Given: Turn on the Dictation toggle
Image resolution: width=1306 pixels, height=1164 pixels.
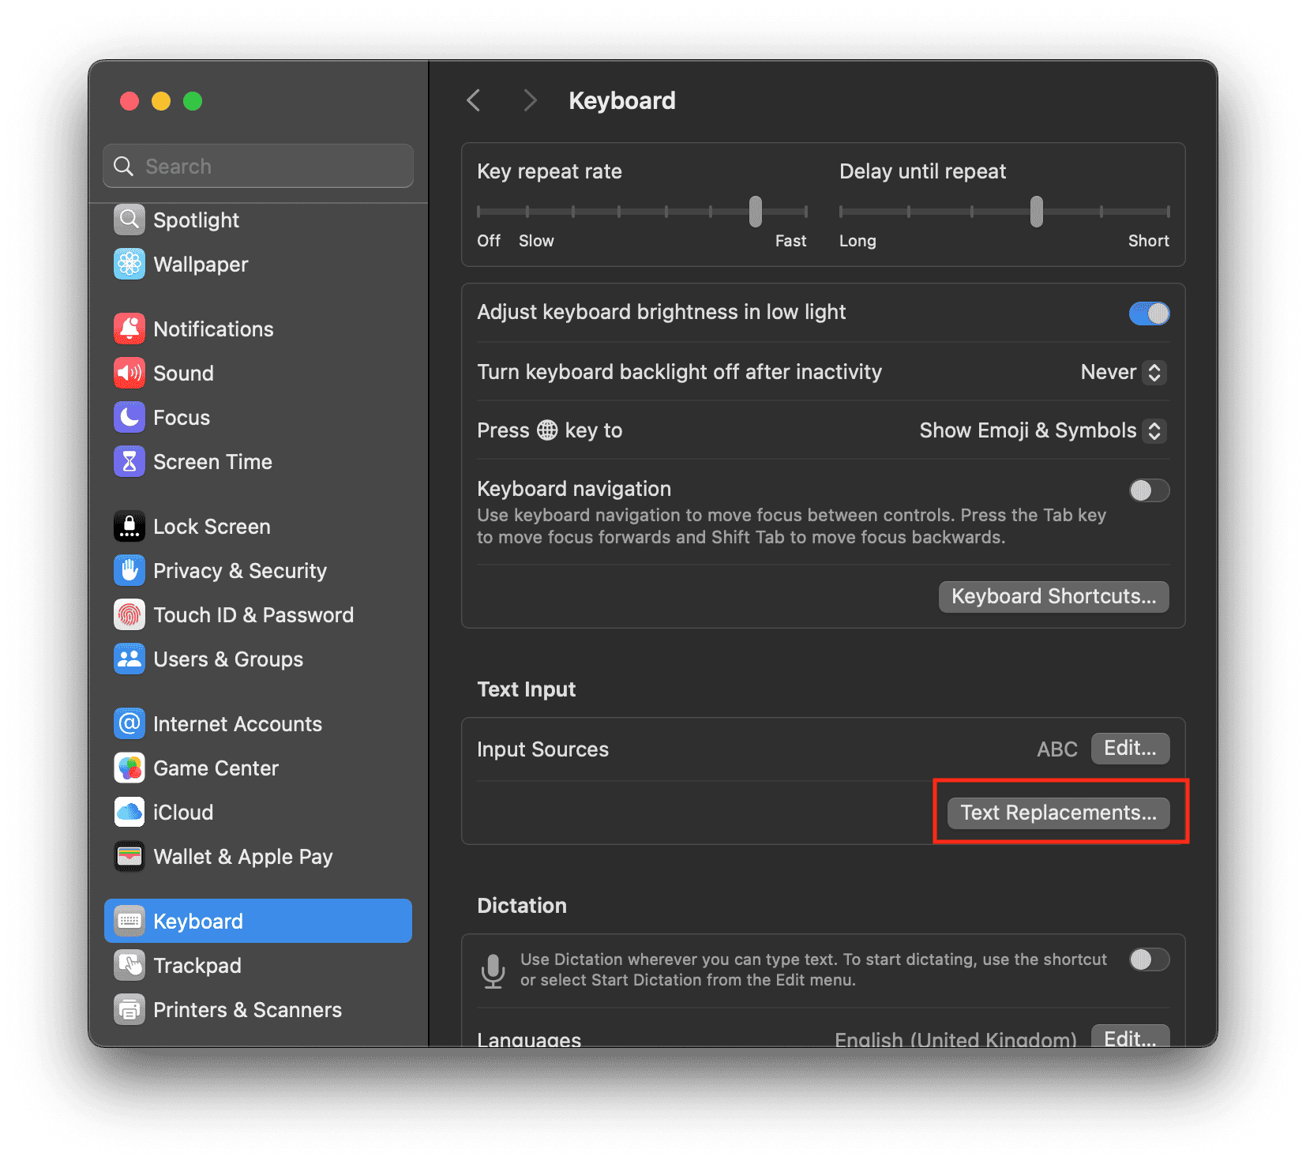Looking at the screenshot, I should pos(1149,959).
